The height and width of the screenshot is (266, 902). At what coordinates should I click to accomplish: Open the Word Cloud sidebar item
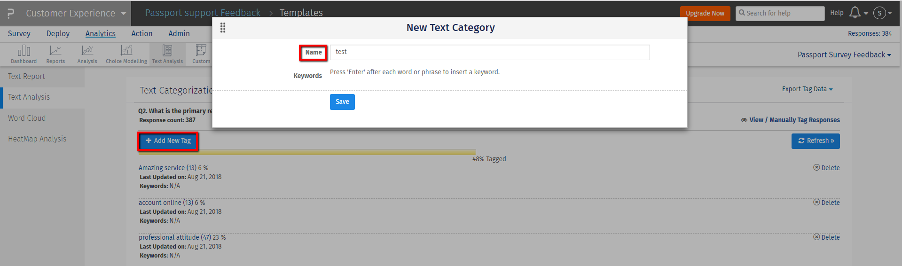tap(27, 118)
